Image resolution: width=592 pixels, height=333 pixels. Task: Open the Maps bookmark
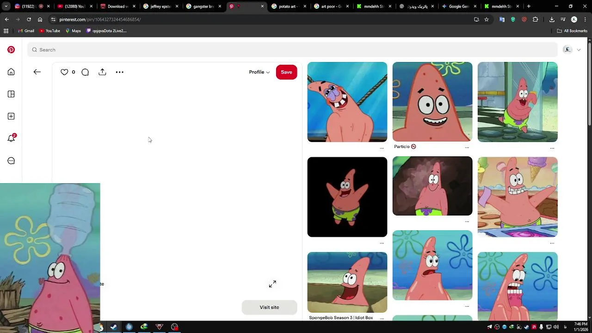[x=73, y=31]
